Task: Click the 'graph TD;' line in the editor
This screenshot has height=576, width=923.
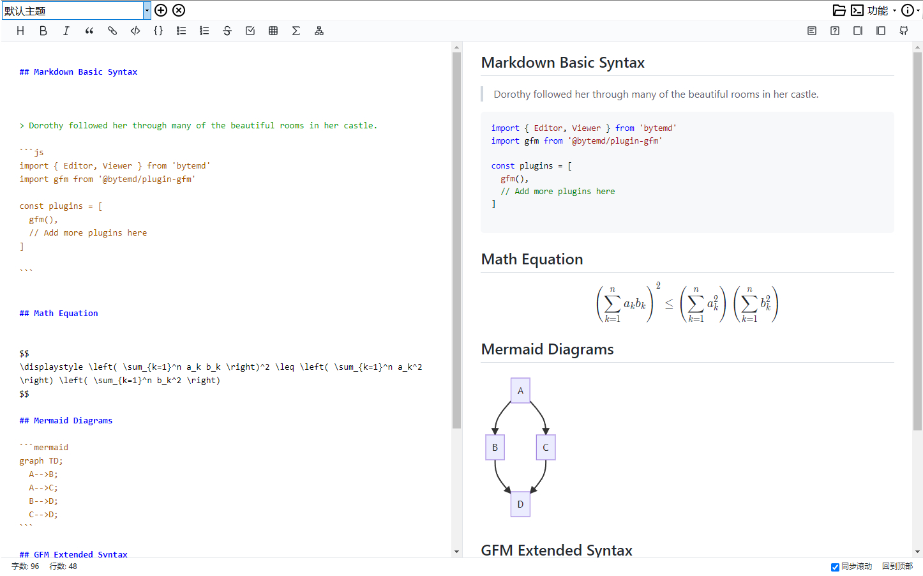Action: click(x=41, y=461)
